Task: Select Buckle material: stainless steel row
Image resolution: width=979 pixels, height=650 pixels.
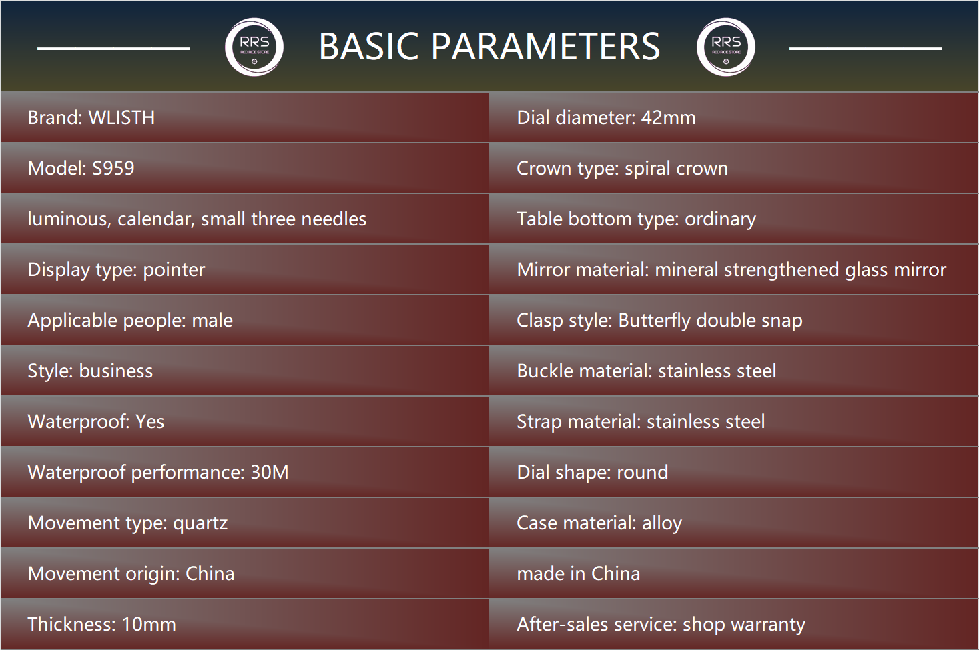Action: (x=646, y=371)
